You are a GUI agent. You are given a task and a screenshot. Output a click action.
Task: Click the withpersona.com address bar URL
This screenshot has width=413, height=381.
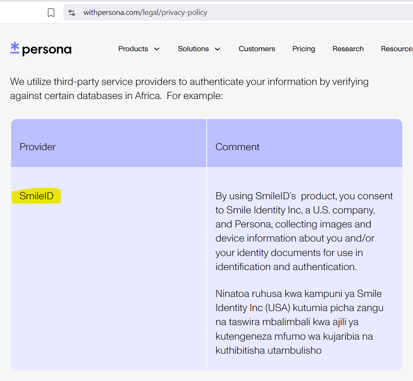(x=145, y=12)
